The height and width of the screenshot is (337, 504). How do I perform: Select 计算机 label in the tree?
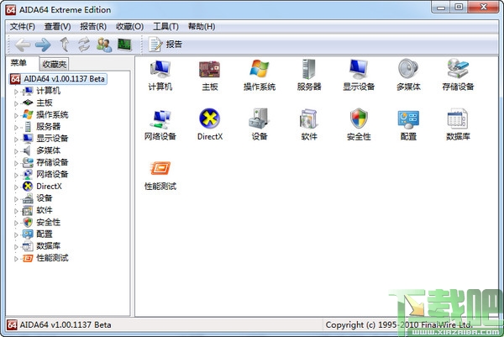click(x=48, y=91)
